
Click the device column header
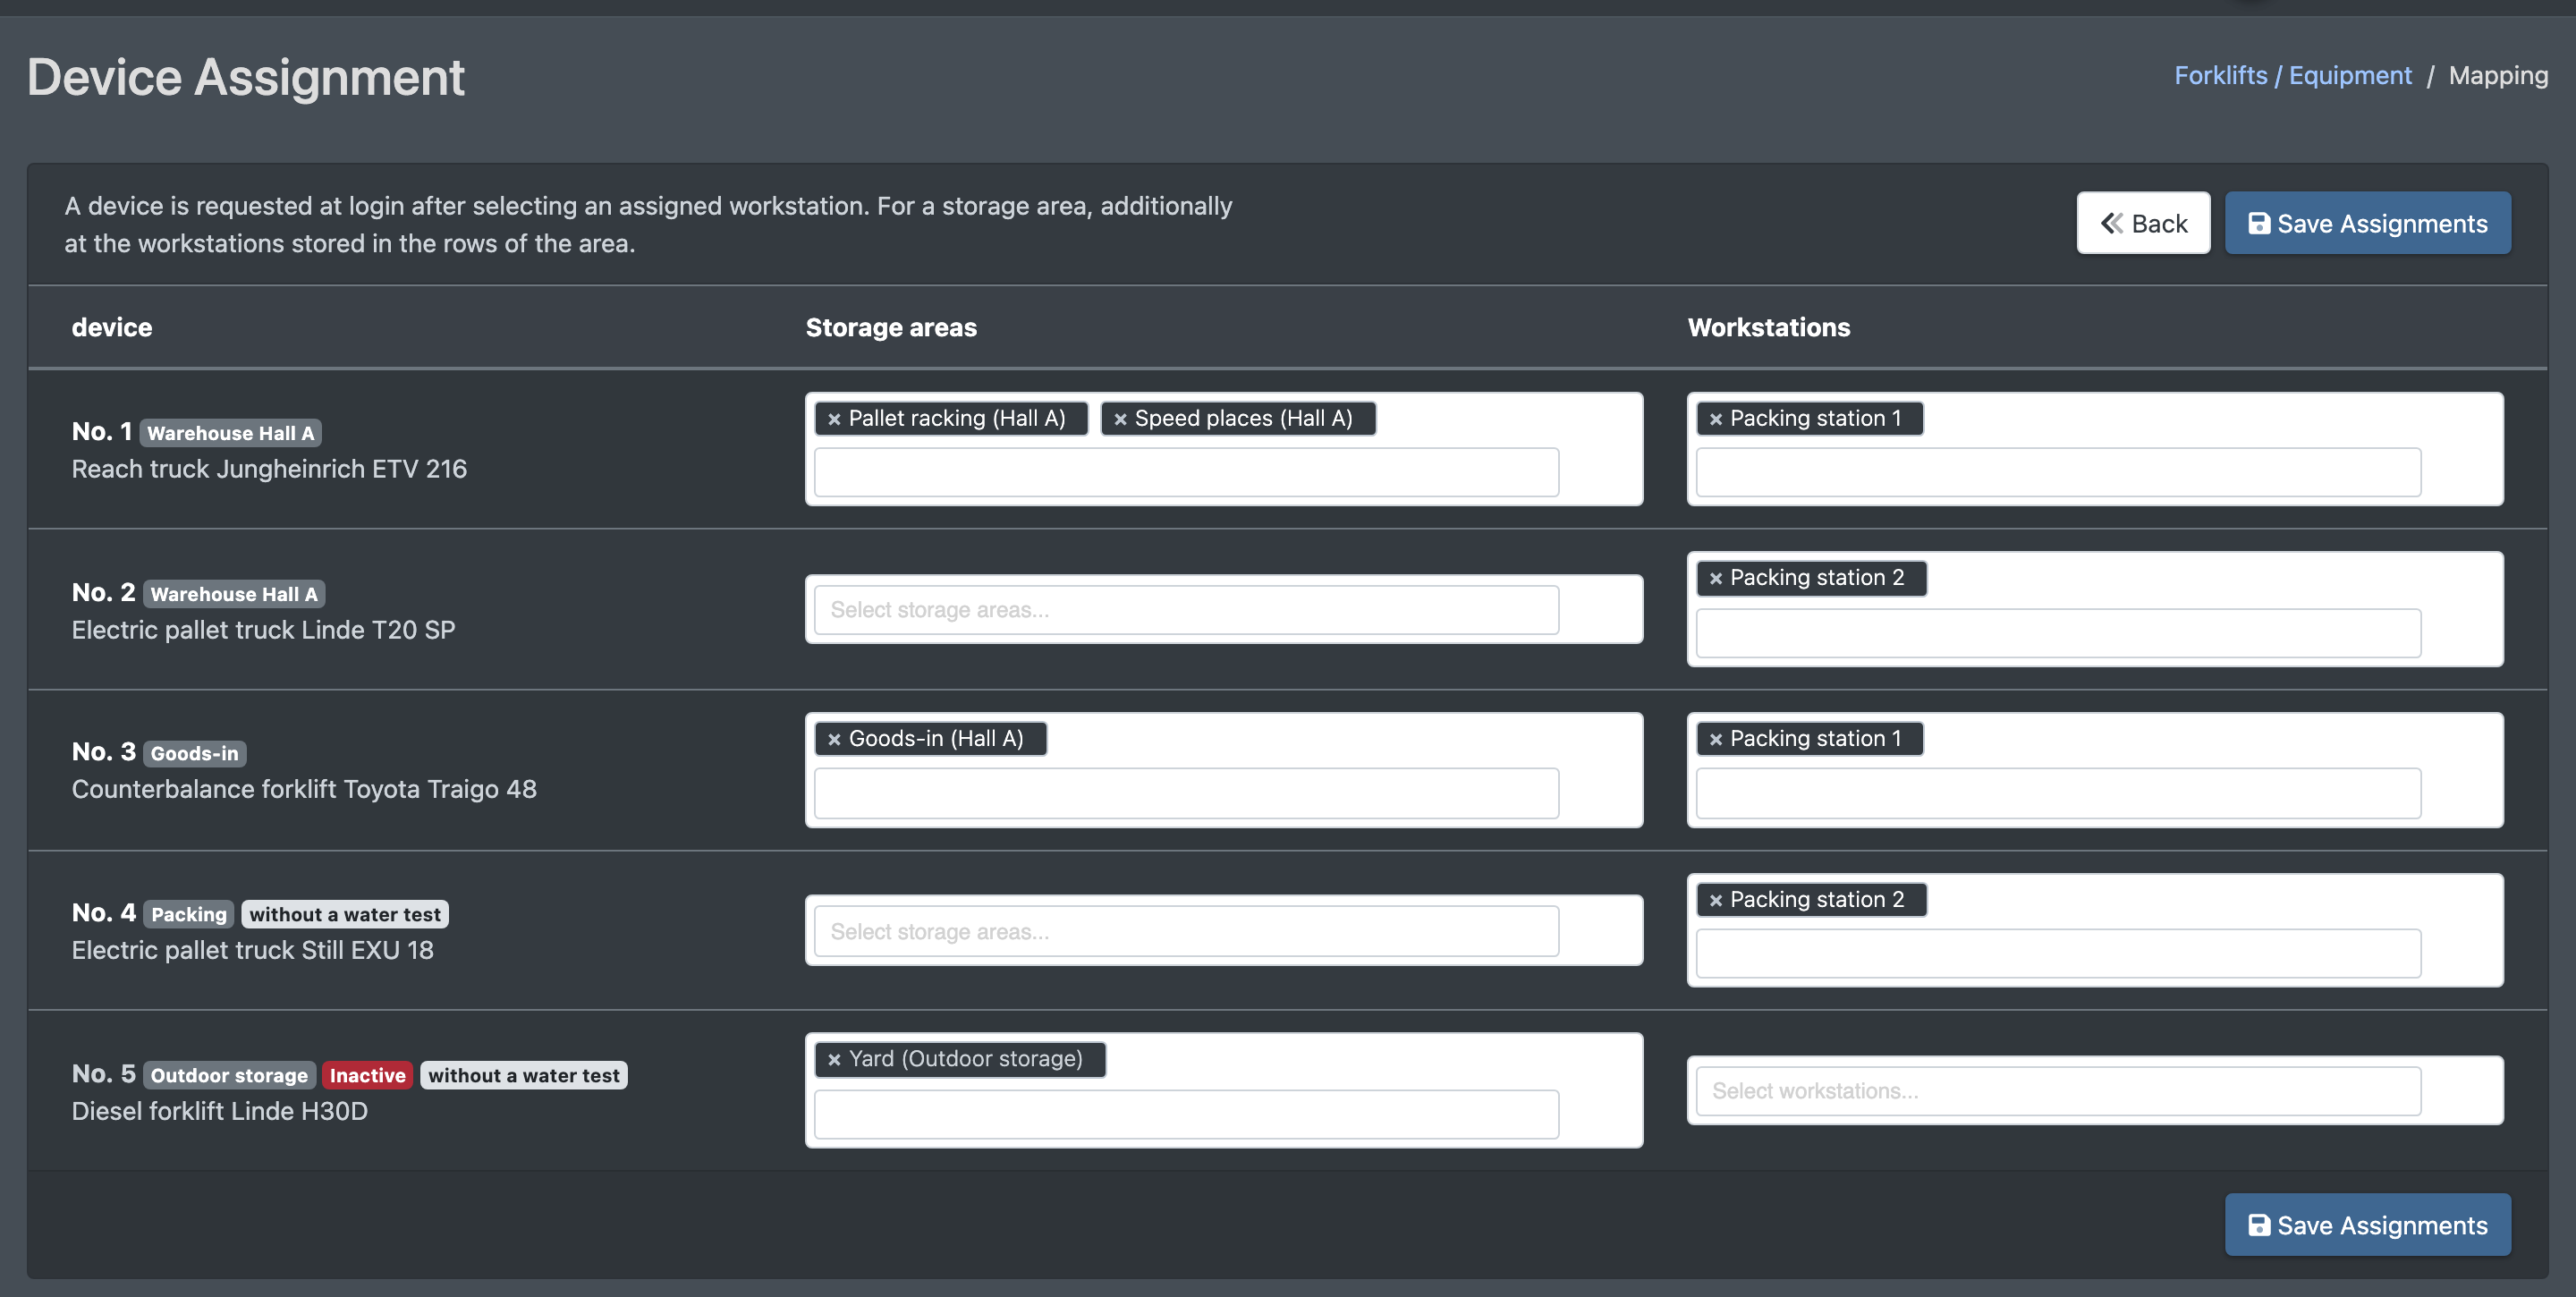pyautogui.click(x=112, y=327)
